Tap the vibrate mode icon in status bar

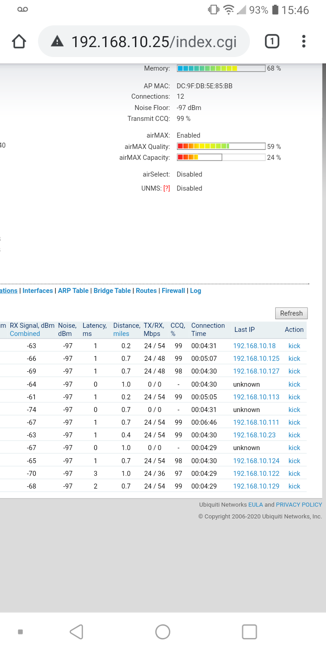tap(213, 10)
